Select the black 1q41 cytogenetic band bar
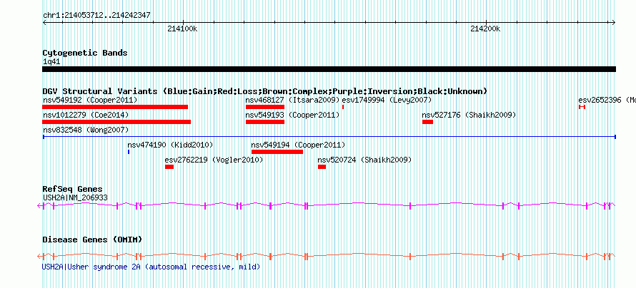 329,69
